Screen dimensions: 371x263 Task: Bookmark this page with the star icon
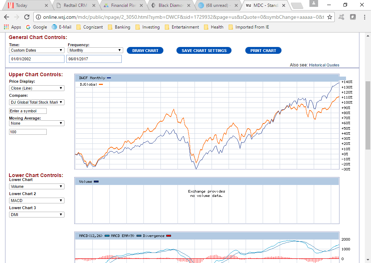tap(330, 17)
